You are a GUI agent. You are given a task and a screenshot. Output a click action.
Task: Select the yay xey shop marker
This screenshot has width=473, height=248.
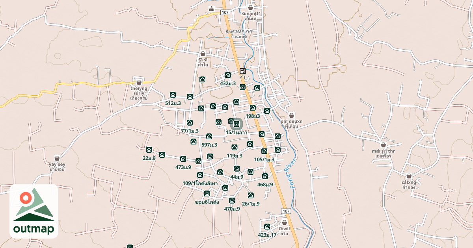coord(57,158)
